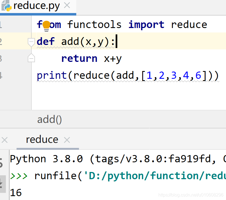Viewport: 226px width, 200px height.
Task: Switch to the reduce console tab
Action: pyautogui.click(x=42, y=140)
